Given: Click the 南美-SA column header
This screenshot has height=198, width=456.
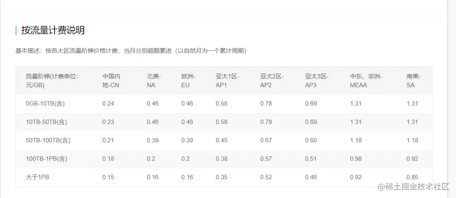Looking at the screenshot, I should tap(414, 81).
